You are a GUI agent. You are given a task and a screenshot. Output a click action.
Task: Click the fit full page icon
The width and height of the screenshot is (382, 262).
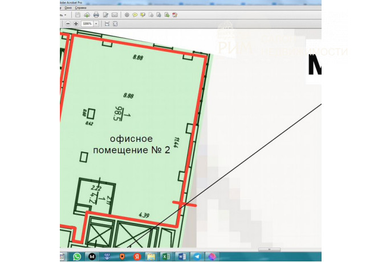point(115,24)
